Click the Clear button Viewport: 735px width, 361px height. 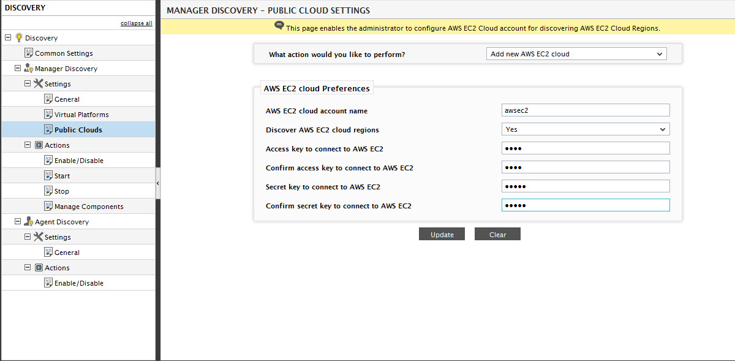click(497, 234)
